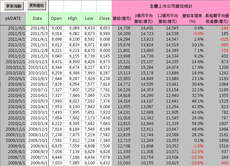230x166 pixels.
Task: Select the Open column header
Action: click(x=56, y=19)
